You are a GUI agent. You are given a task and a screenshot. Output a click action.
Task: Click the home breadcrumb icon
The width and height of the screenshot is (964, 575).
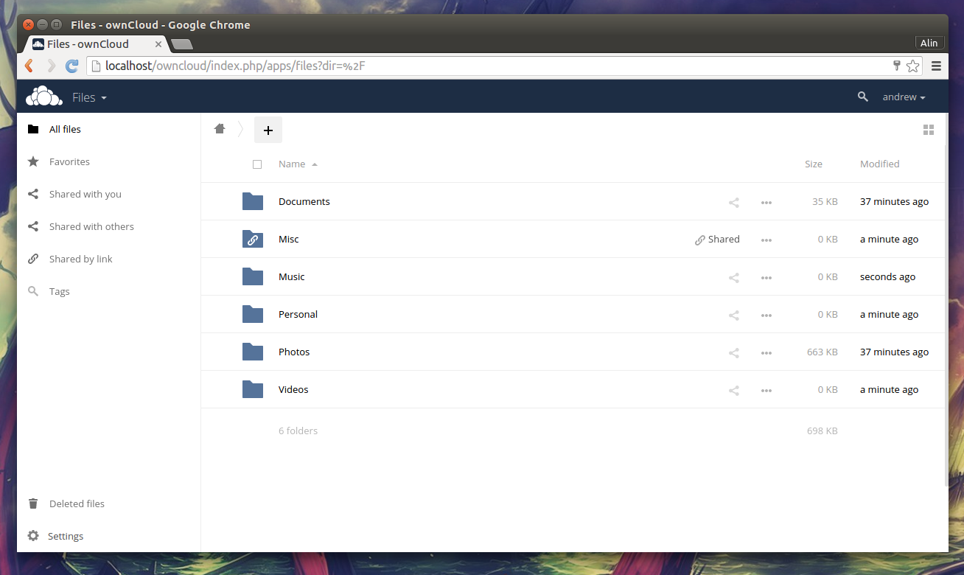pos(219,128)
